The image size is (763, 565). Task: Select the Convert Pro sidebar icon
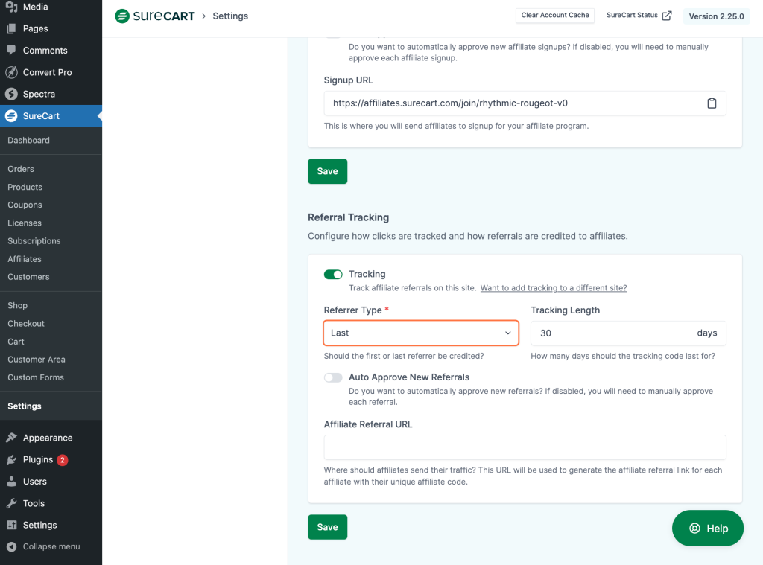[x=10, y=72]
